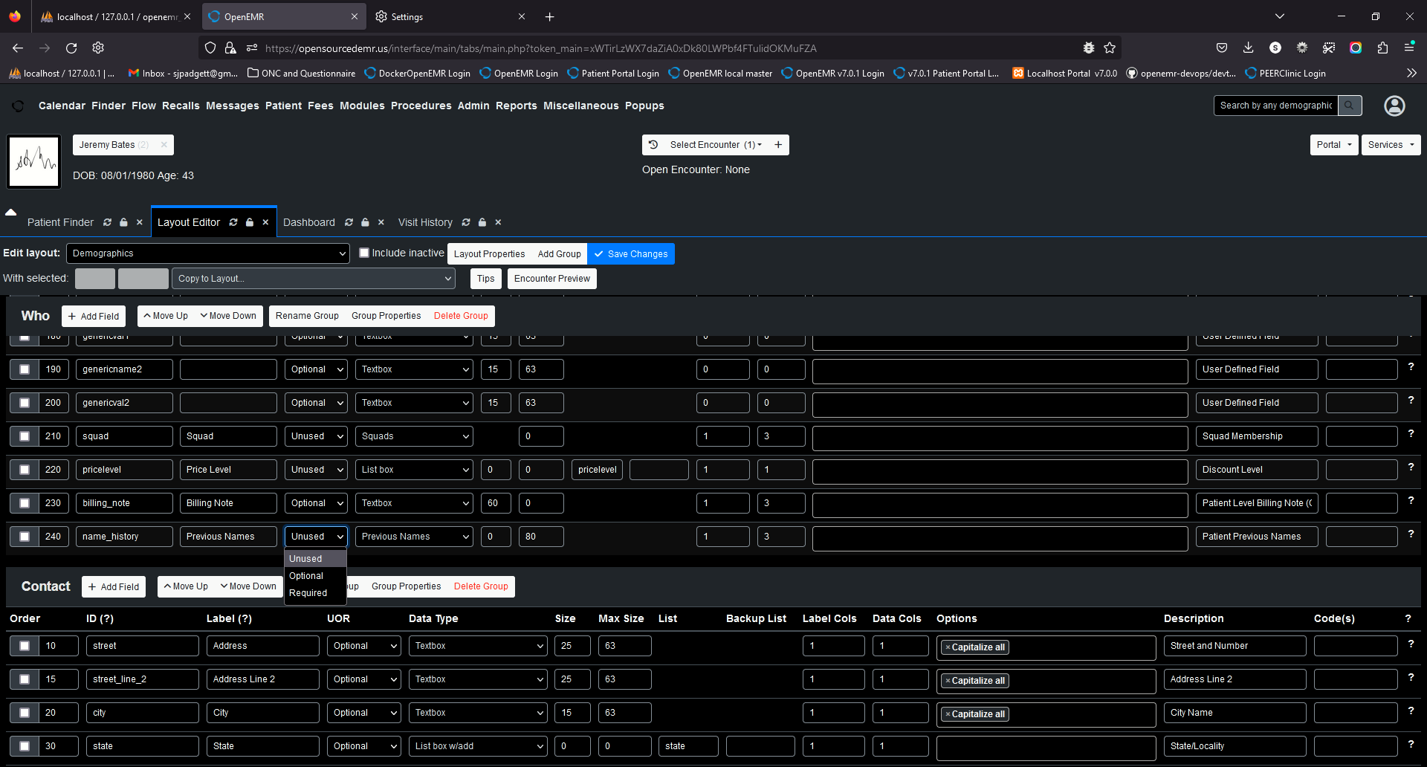Open UOR dropdown for squad row
This screenshot has height=767, width=1427.
(x=316, y=436)
